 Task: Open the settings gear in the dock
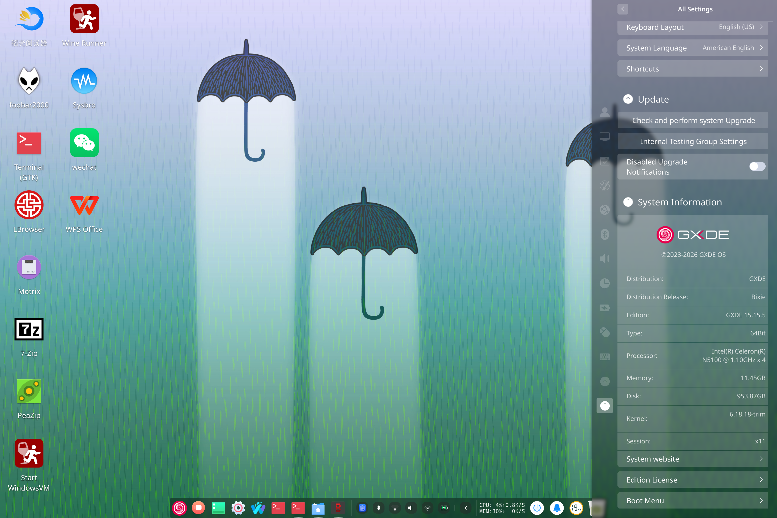[238, 508]
